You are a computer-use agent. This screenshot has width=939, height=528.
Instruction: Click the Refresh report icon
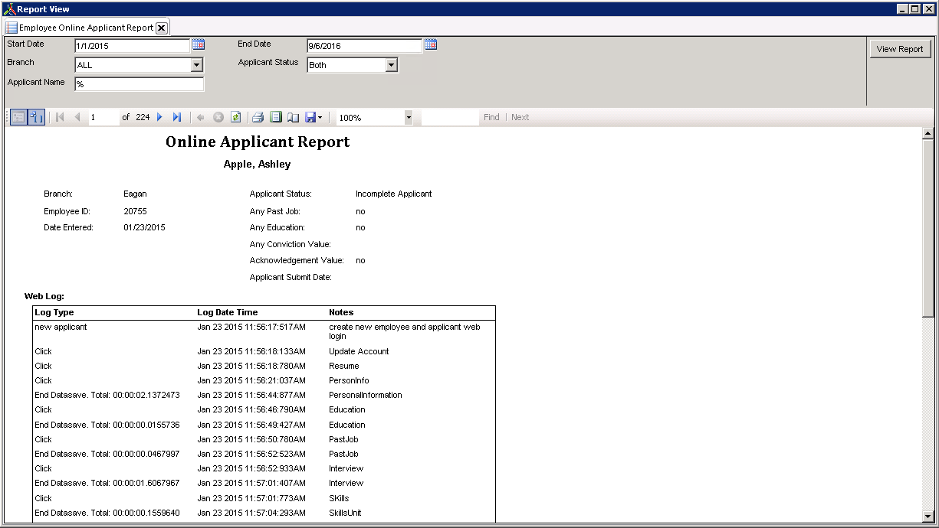click(236, 117)
